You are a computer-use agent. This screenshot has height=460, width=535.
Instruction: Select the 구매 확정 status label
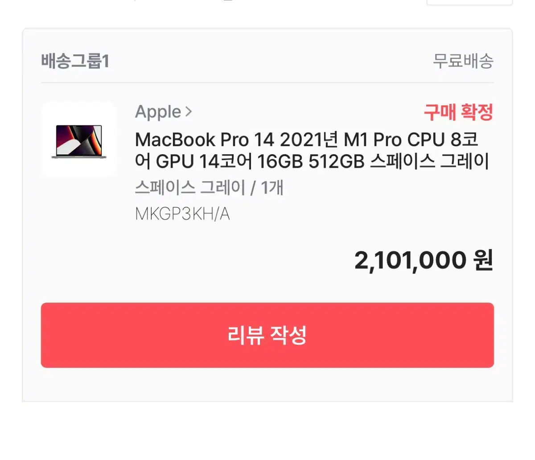[458, 112]
